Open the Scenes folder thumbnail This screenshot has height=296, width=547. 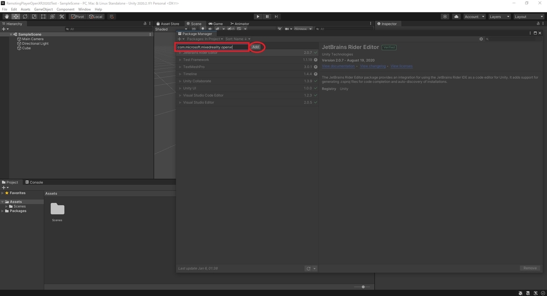pos(57,209)
